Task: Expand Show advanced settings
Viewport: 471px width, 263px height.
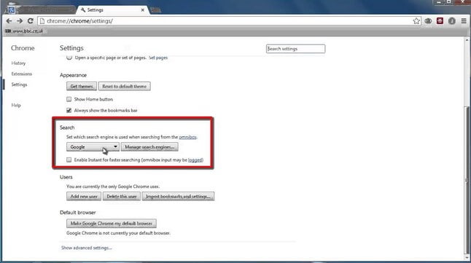Action: [87, 248]
